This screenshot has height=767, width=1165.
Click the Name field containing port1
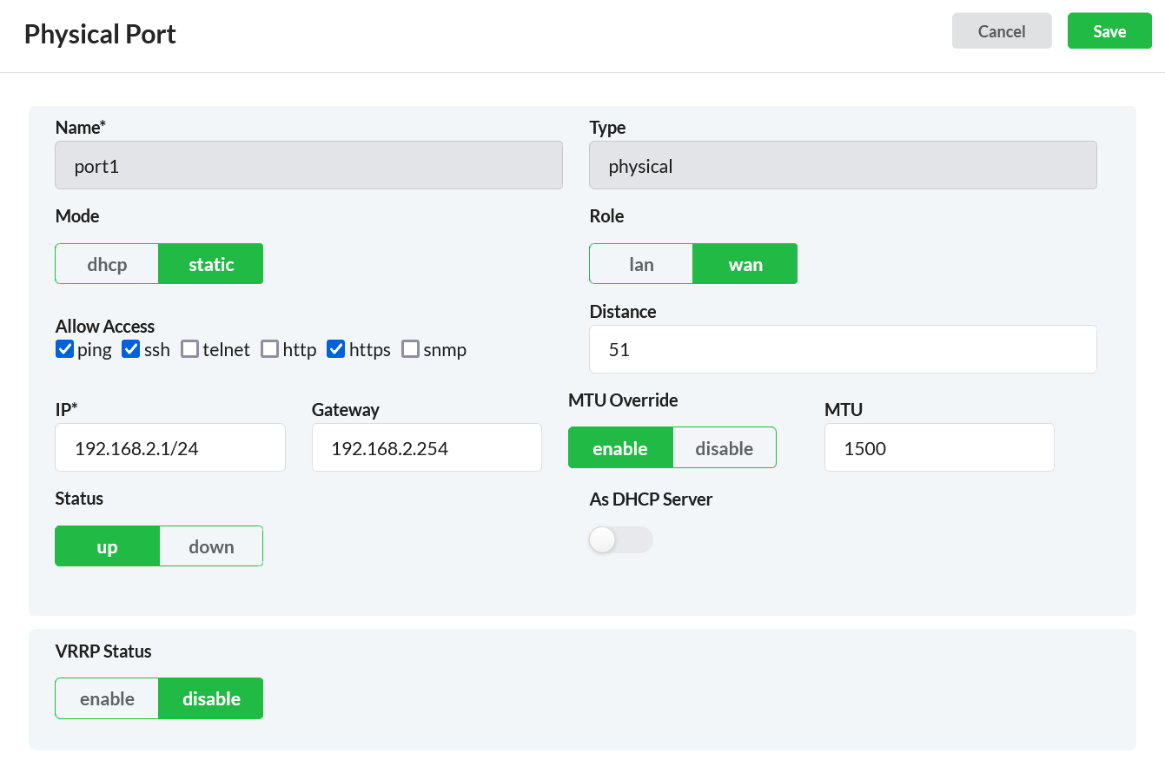[x=308, y=165]
